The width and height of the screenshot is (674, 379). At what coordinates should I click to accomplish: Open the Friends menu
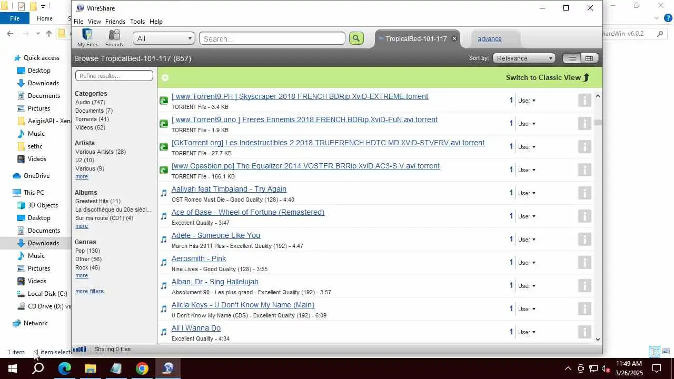[x=115, y=22]
